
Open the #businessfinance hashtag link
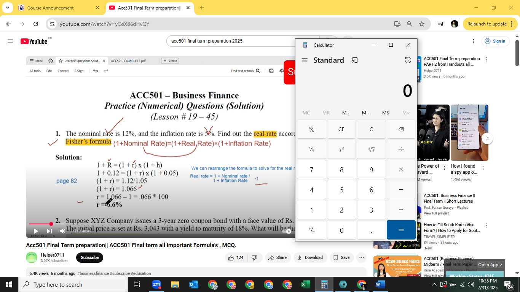point(93,273)
